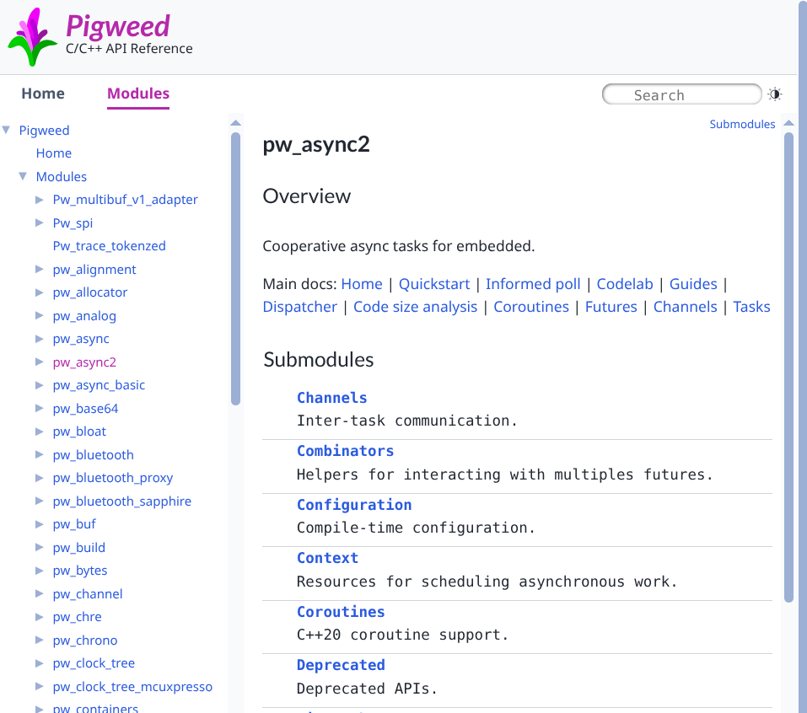Click the Pigweed logo icon
Viewport: 807px width, 713px height.
[x=32, y=37]
